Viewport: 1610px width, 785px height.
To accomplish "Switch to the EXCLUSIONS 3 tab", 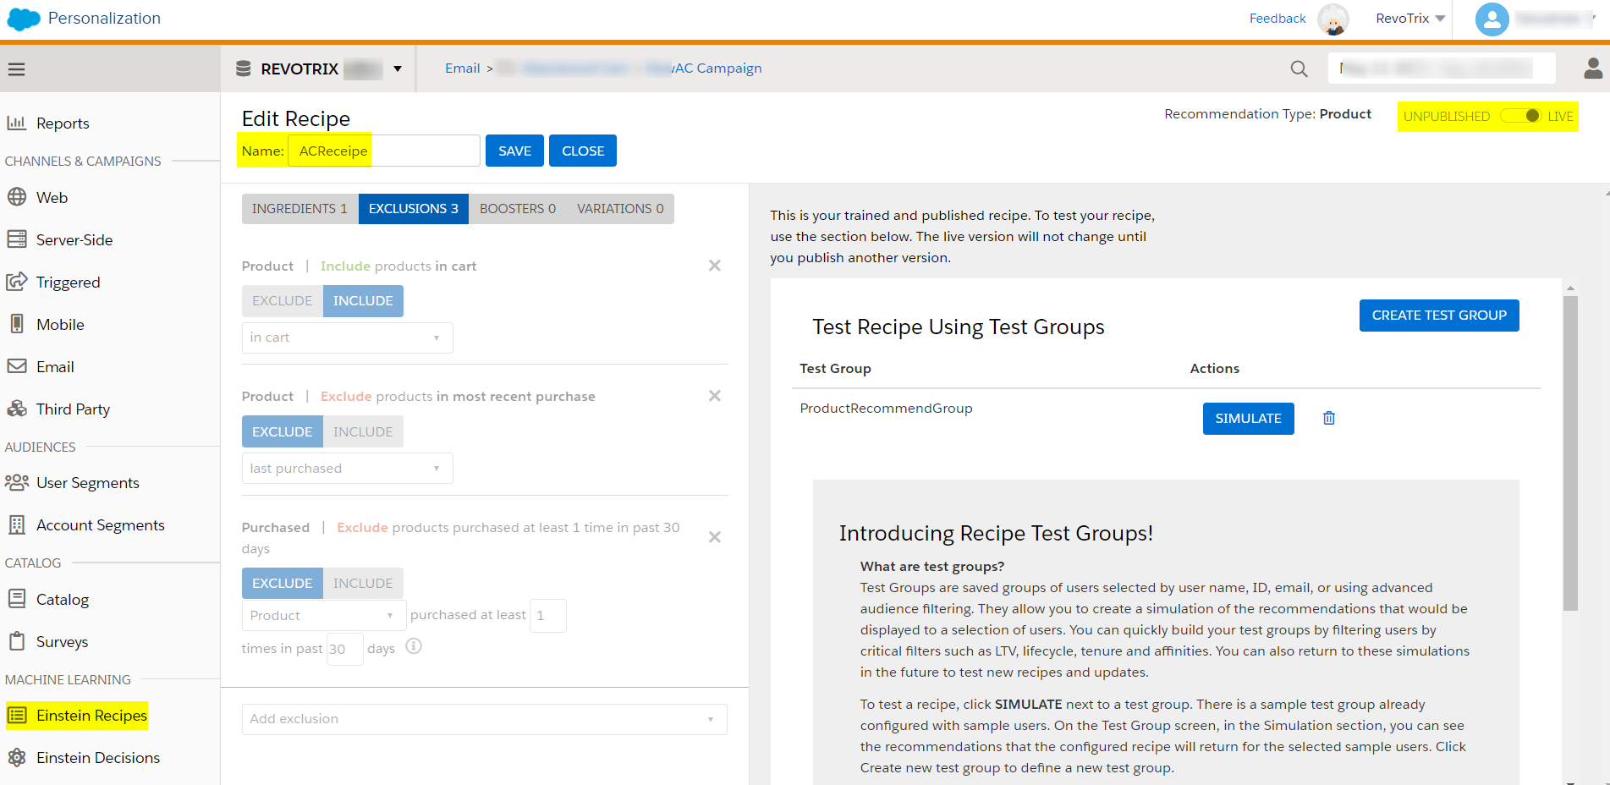I will pos(414,209).
